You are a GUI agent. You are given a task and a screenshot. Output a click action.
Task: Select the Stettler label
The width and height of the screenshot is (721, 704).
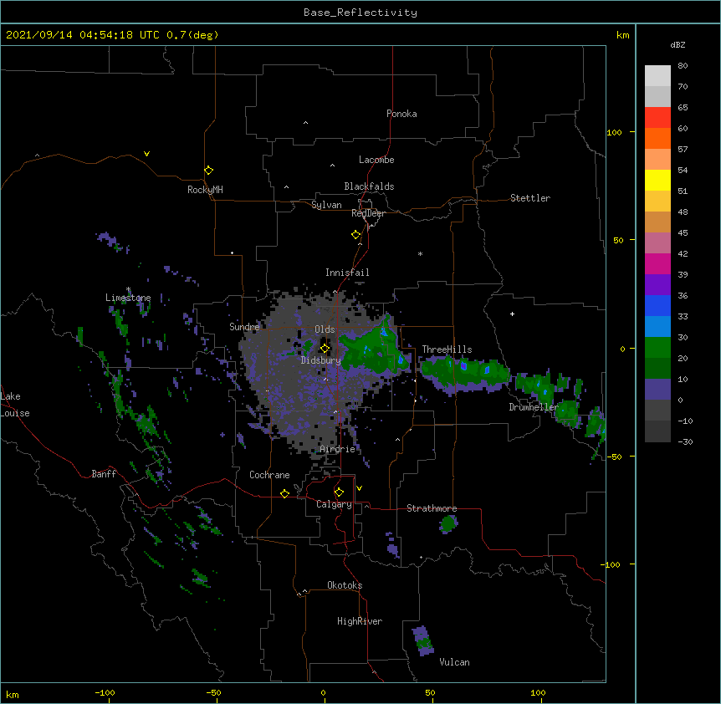click(530, 198)
